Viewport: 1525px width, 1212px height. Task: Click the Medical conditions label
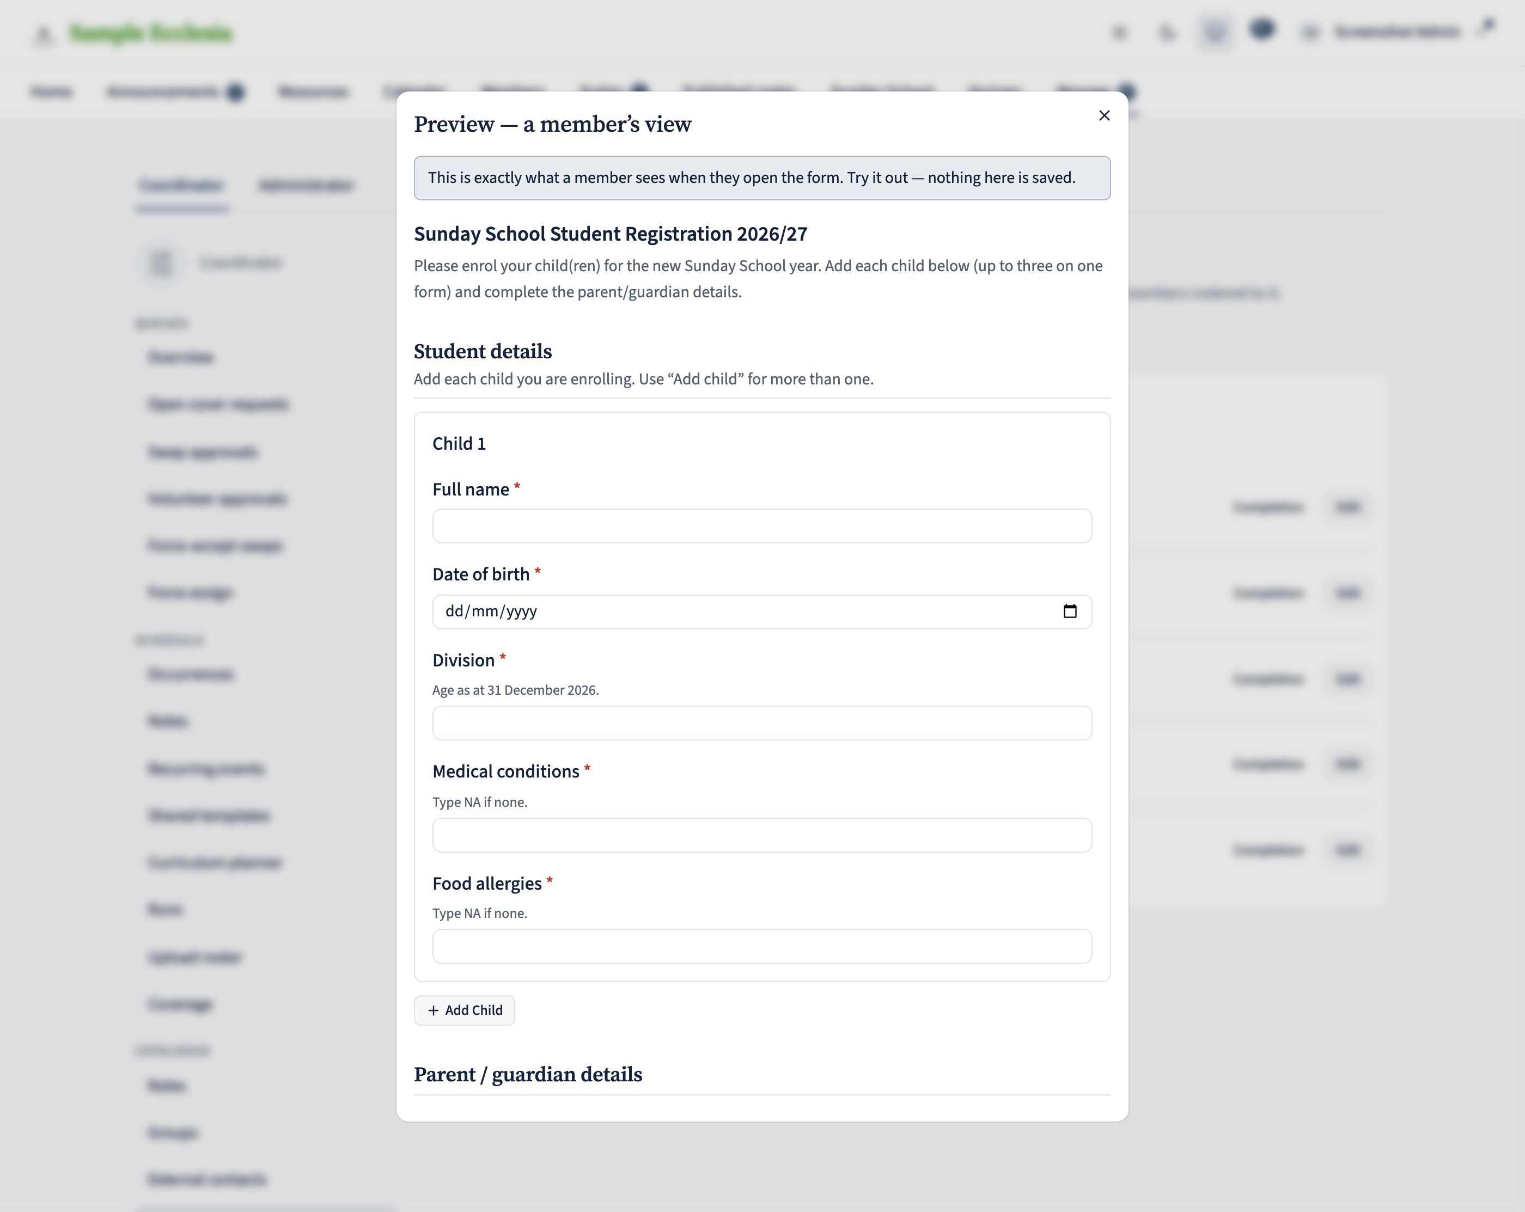pyautogui.click(x=506, y=772)
